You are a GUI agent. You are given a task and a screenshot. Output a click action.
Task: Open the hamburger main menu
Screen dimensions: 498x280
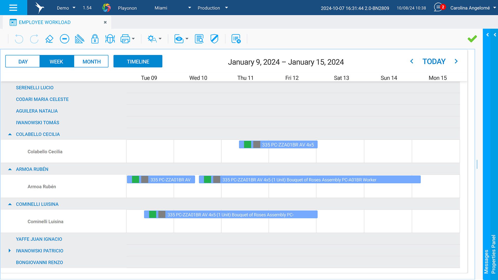pyautogui.click(x=13, y=8)
